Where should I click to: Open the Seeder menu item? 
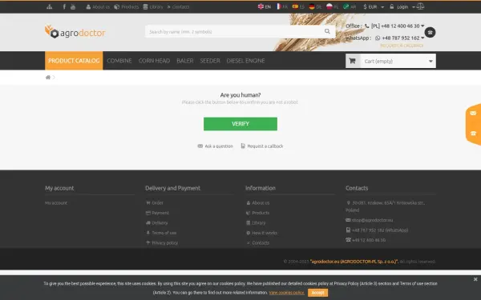coord(210,61)
